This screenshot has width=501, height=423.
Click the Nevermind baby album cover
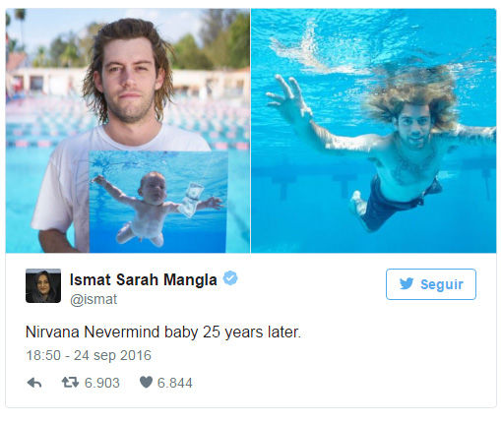click(x=157, y=202)
